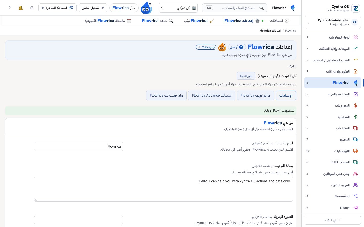This screenshot has width=364, height=227.
Task: Collapse the sidebar with طيّ القائمة
Action: tap(333, 220)
